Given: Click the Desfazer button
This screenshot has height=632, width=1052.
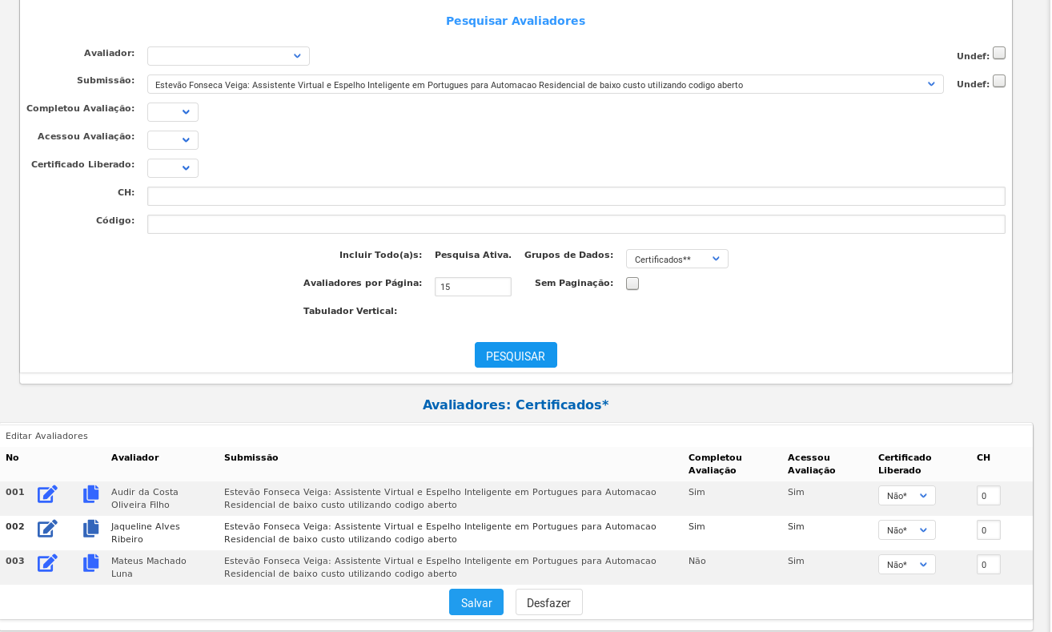Looking at the screenshot, I should [x=549, y=602].
